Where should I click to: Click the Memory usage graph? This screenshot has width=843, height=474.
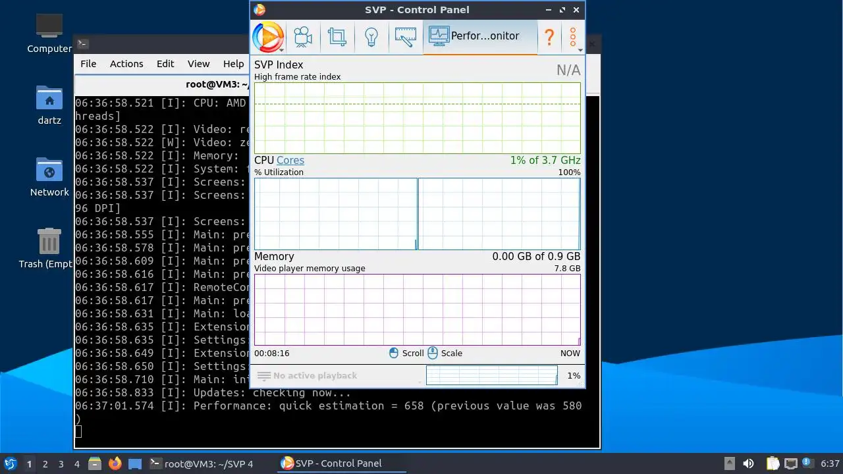[x=418, y=309]
